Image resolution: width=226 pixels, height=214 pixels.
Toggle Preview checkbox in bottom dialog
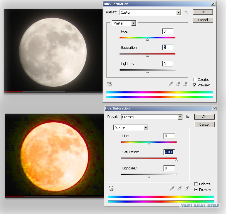pos(196,189)
